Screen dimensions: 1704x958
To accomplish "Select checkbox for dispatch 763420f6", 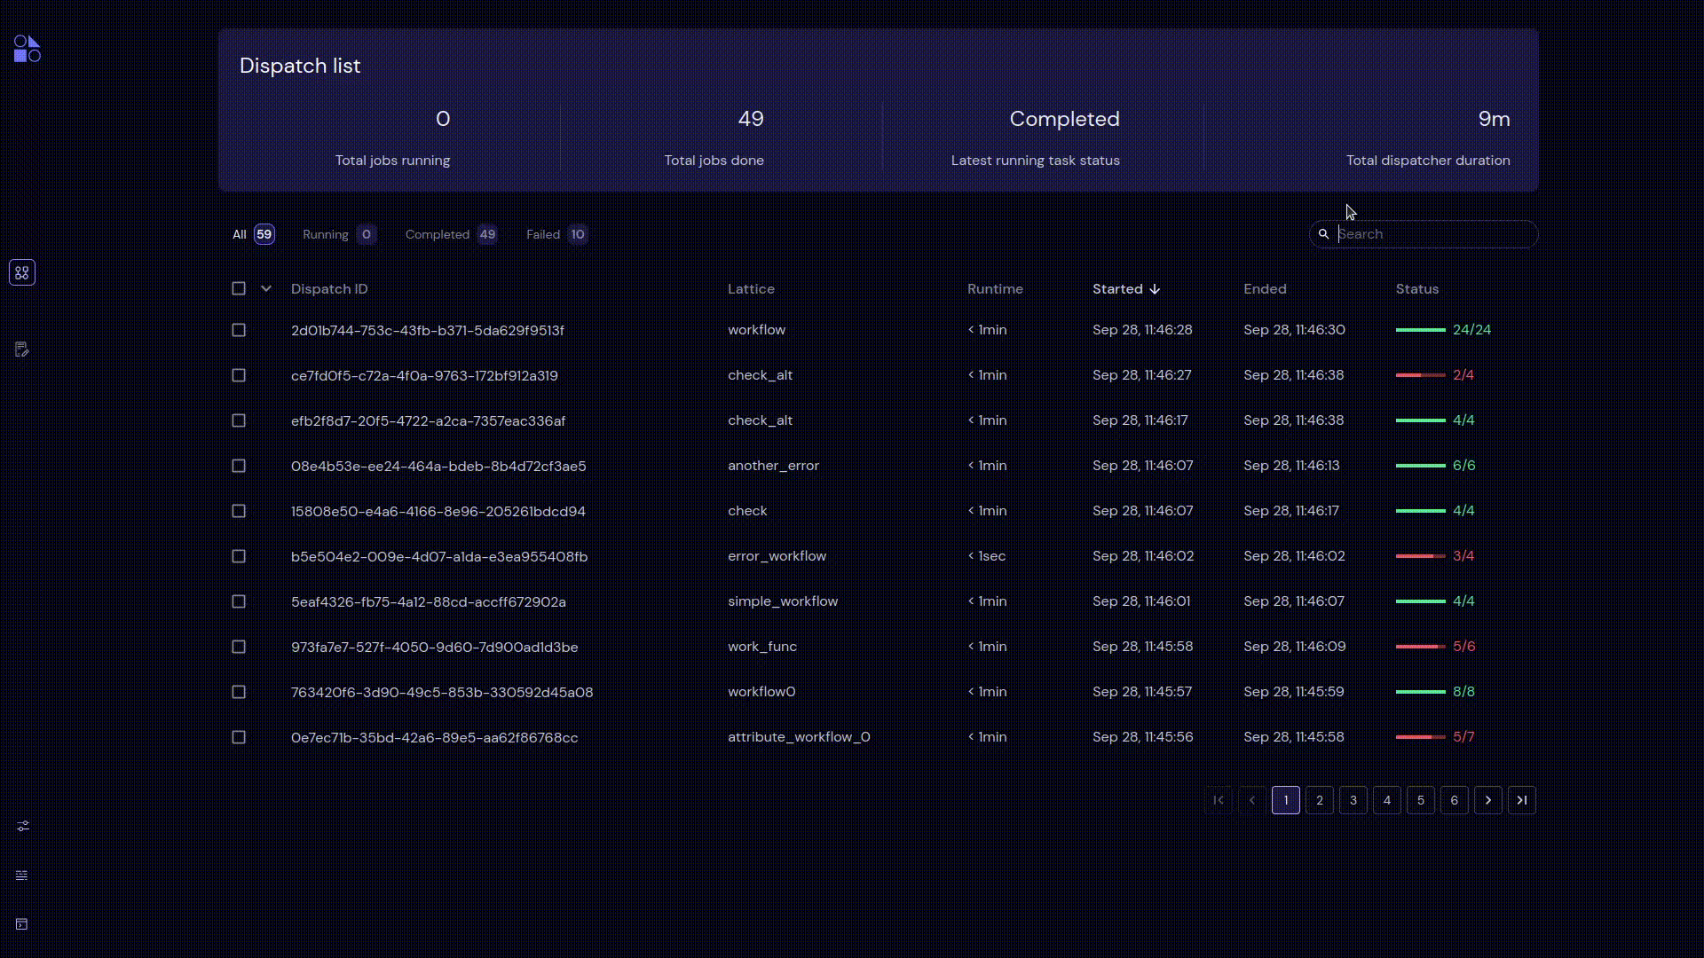I will [x=239, y=692].
